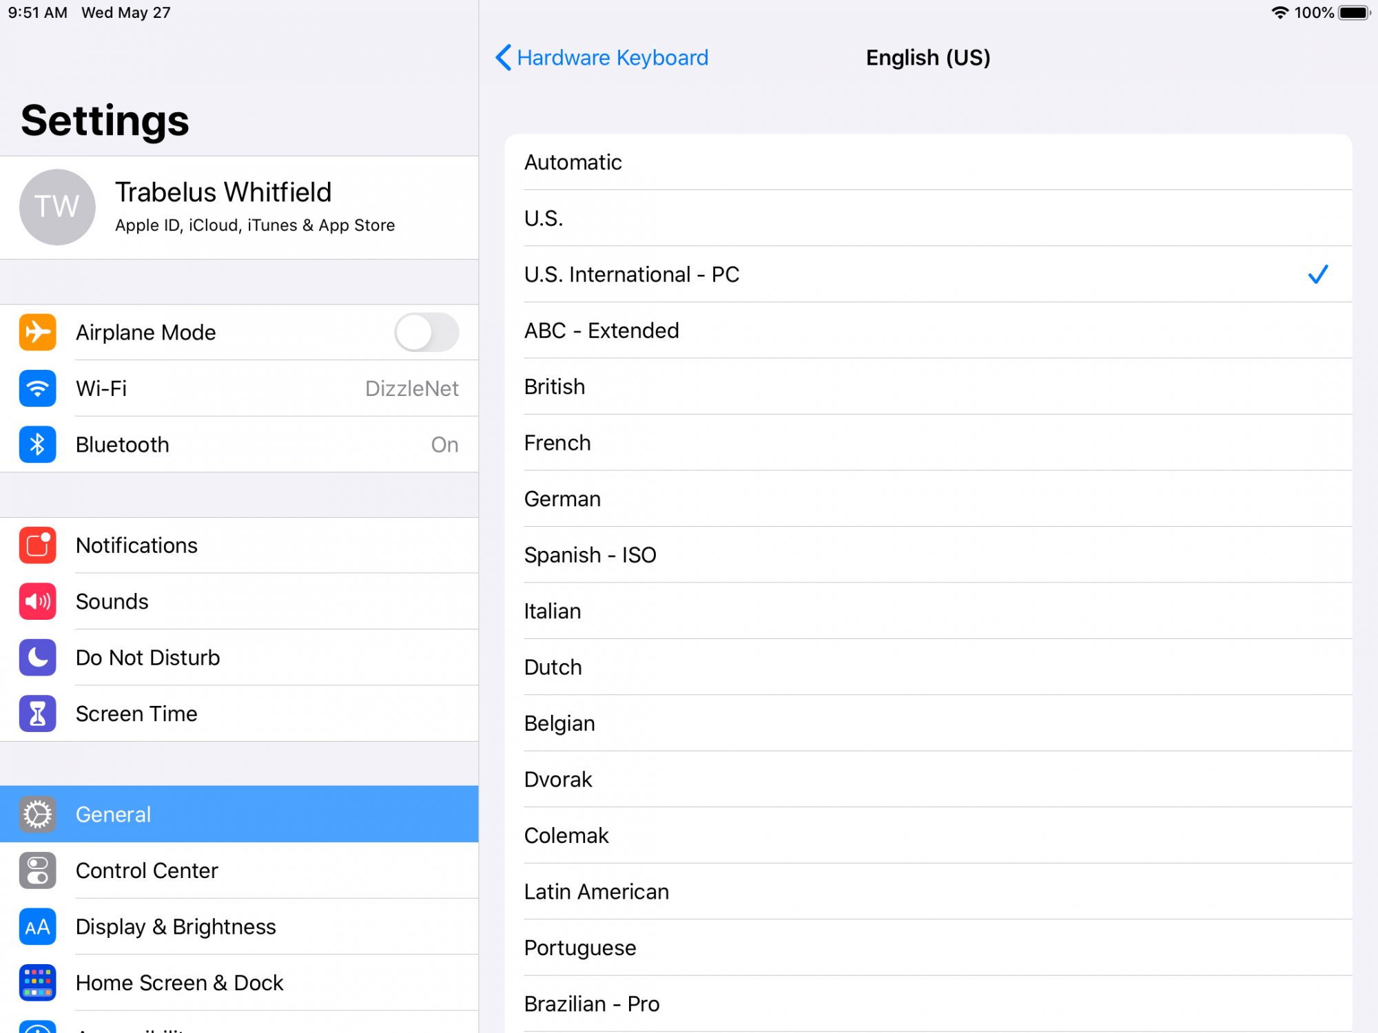This screenshot has height=1033, width=1378.
Task: Pick the Colemak layout option
Action: click(x=927, y=835)
